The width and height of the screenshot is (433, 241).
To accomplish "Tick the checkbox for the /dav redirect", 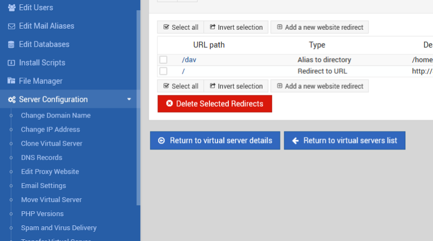I will point(163,60).
